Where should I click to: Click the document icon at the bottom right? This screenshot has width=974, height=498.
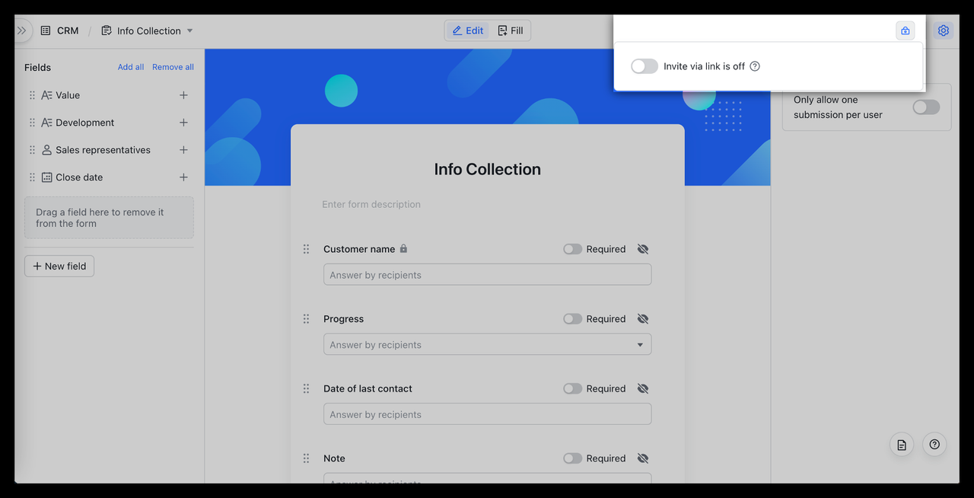click(902, 445)
